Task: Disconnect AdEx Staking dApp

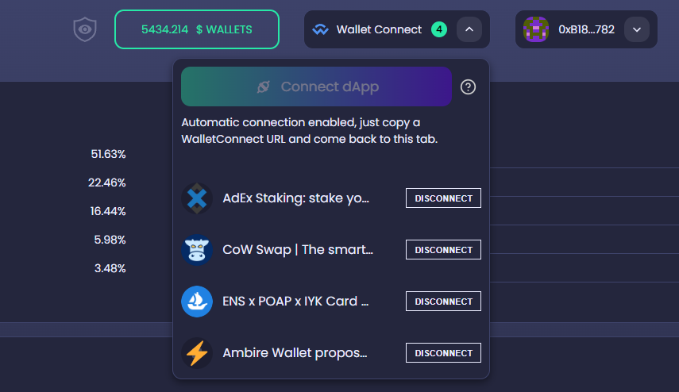Action: 443,198
